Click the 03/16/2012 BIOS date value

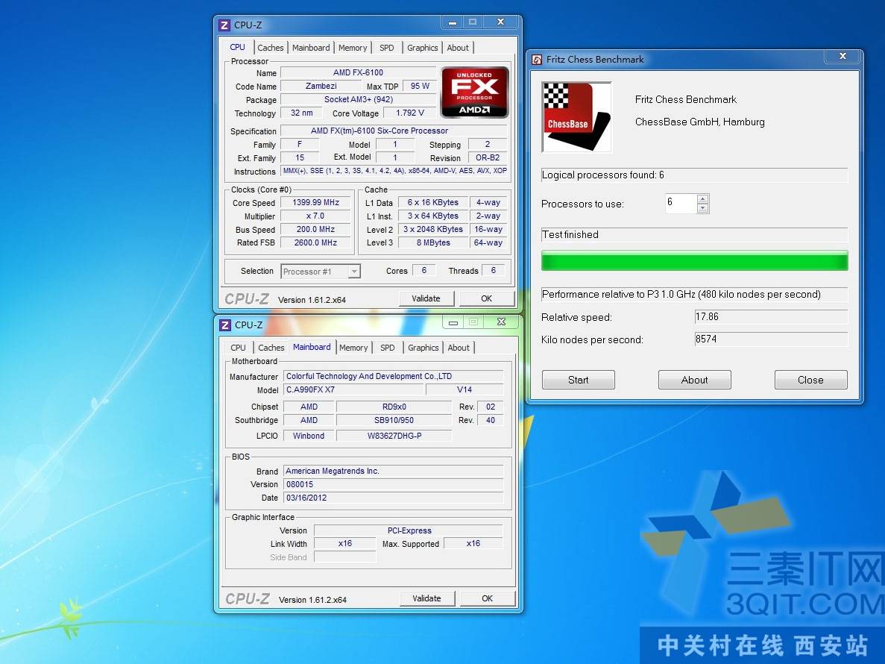tap(394, 498)
